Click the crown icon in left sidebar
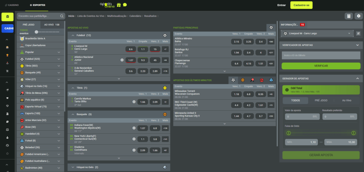The image size is (364, 172). 7,98
